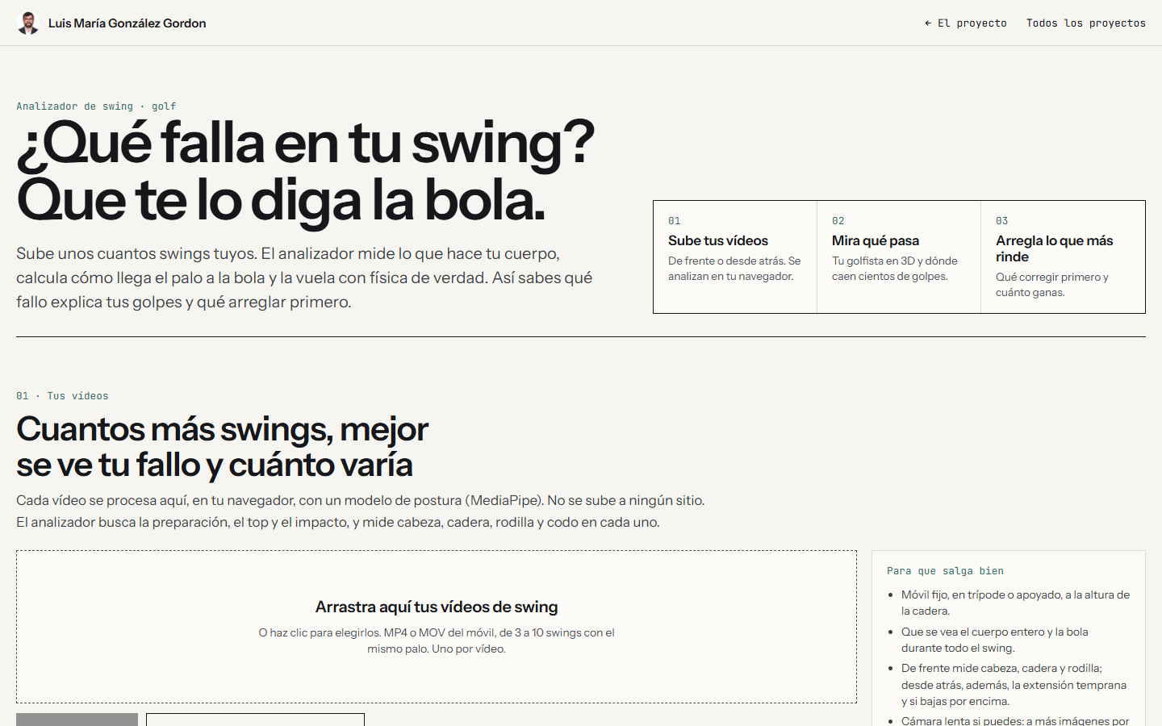Click the Para que salga bien tips title
This screenshot has height=726, width=1162.
945,571
